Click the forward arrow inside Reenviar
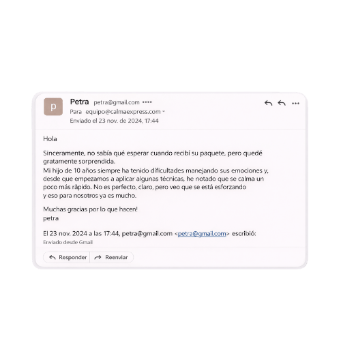 (x=98, y=257)
